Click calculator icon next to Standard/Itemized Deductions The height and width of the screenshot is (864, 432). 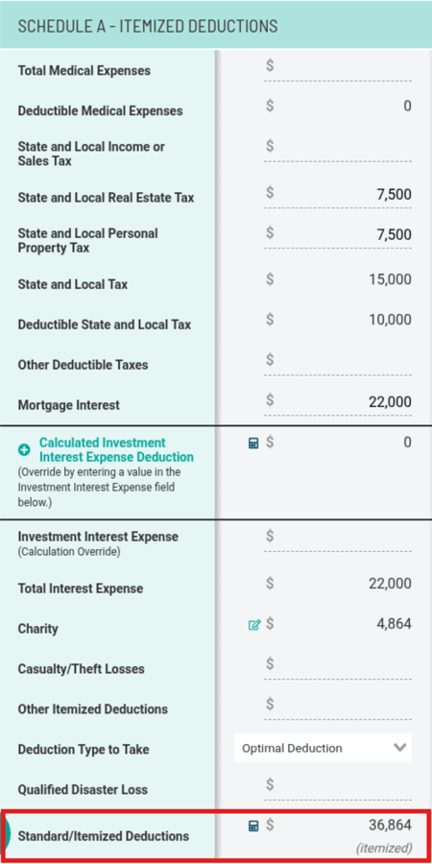[253, 826]
